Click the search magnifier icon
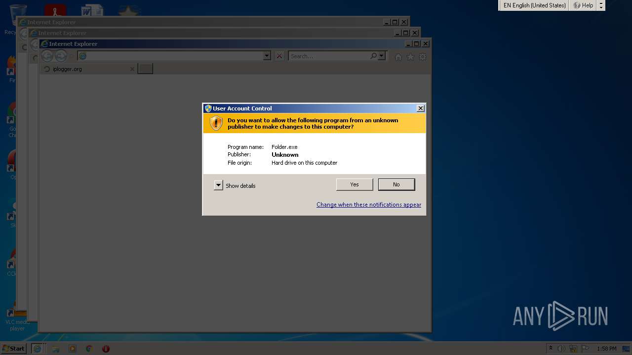 [x=374, y=56]
